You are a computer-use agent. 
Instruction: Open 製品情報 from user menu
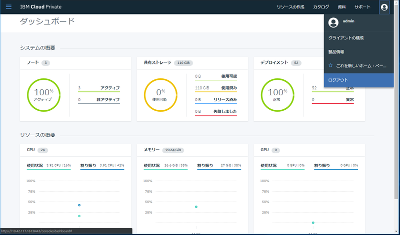click(x=358, y=52)
